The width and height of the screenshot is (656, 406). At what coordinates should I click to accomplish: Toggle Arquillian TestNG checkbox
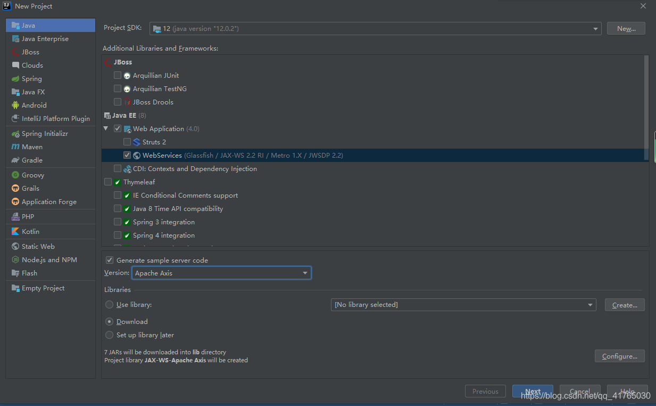coord(118,88)
